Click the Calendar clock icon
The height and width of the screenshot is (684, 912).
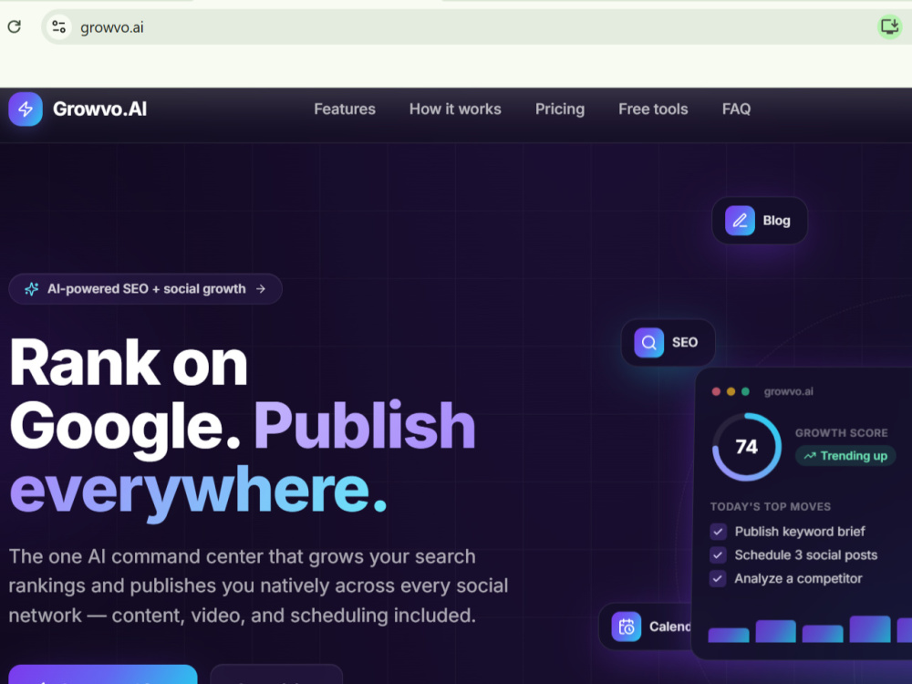pyautogui.click(x=627, y=627)
